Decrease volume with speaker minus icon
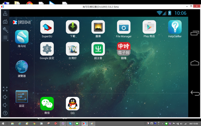Screen dimensions: 201x126 tap(5, 105)
